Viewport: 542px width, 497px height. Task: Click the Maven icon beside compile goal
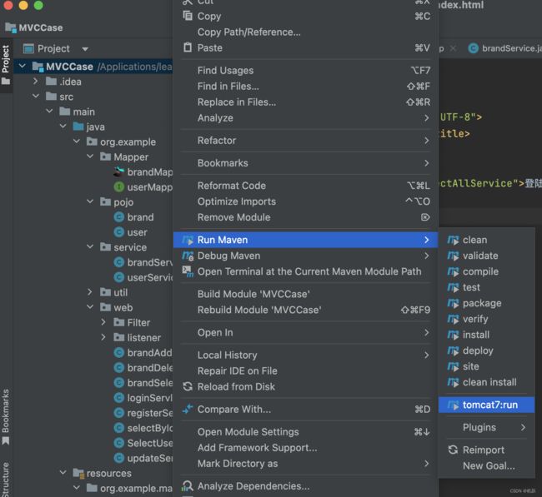[x=453, y=271]
